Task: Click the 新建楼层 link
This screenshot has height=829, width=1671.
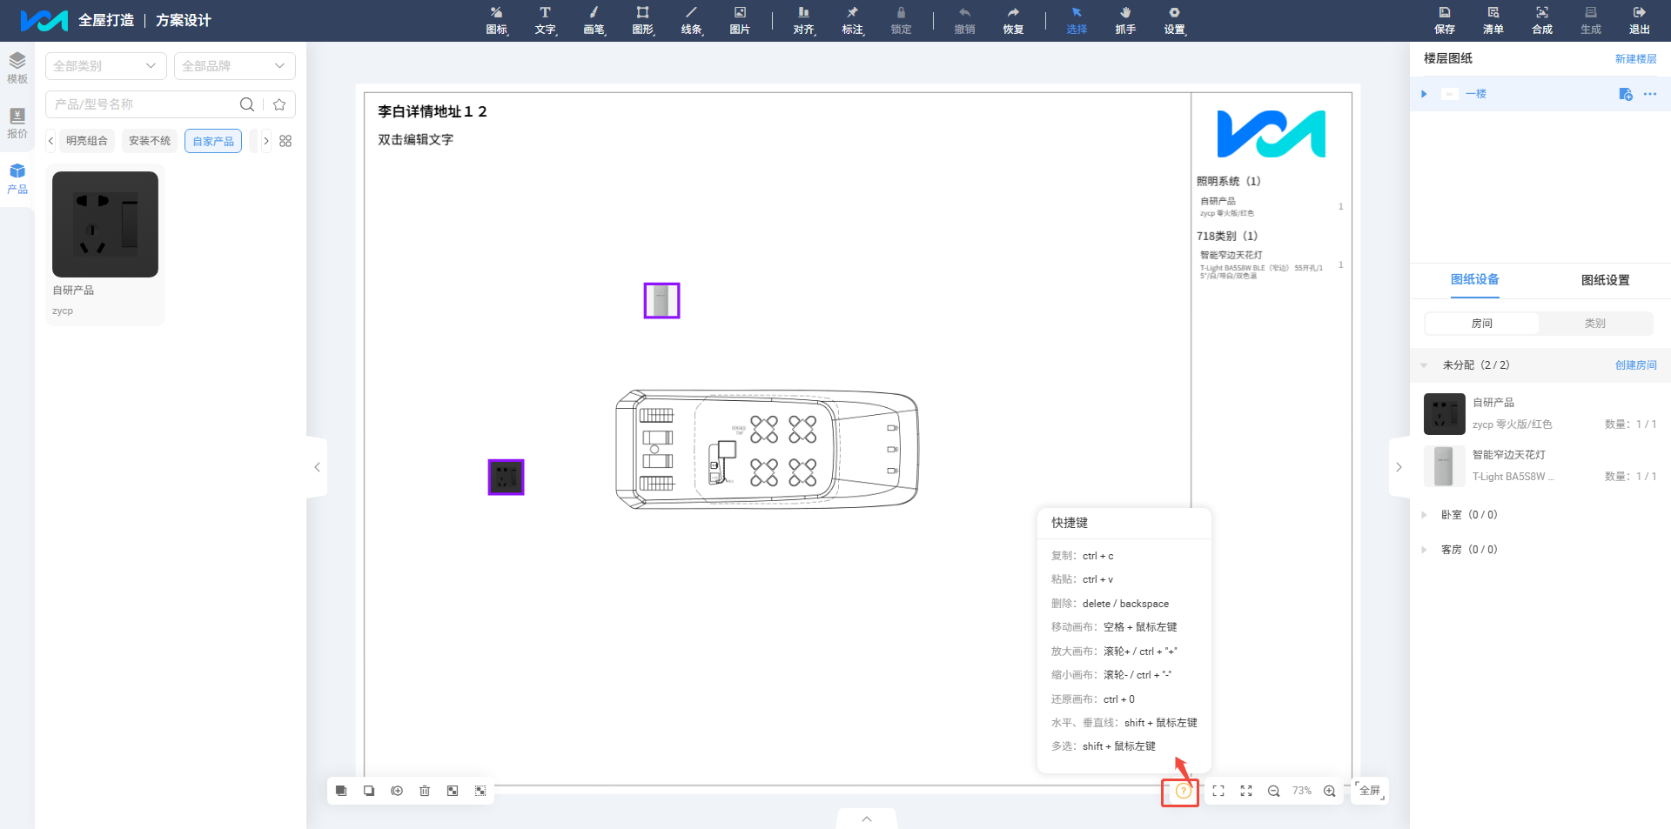Action: tap(1636, 59)
